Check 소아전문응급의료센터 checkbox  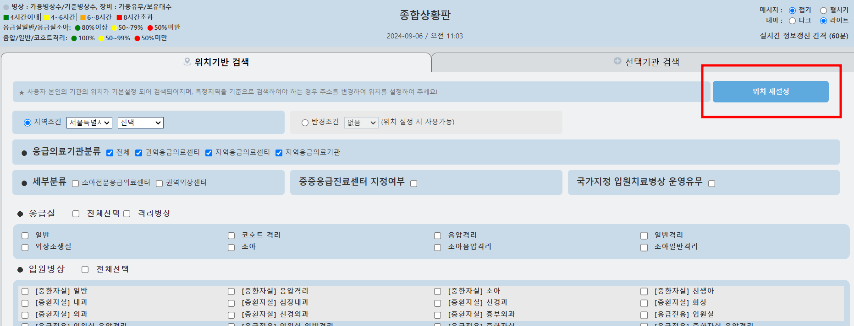click(76, 183)
